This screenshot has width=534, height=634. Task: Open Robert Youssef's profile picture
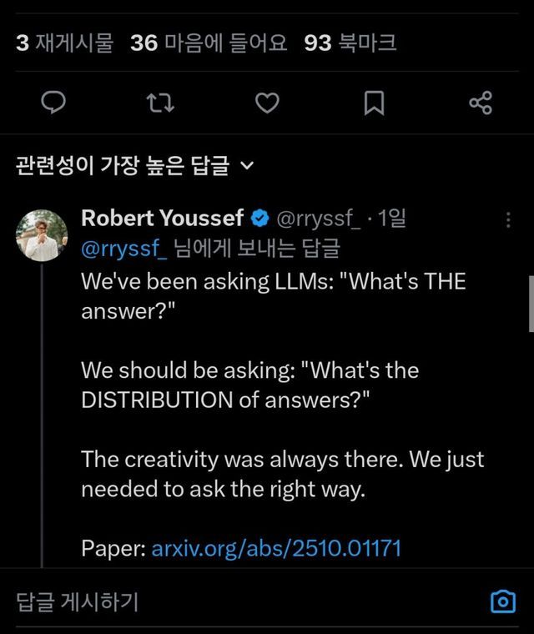(x=41, y=235)
